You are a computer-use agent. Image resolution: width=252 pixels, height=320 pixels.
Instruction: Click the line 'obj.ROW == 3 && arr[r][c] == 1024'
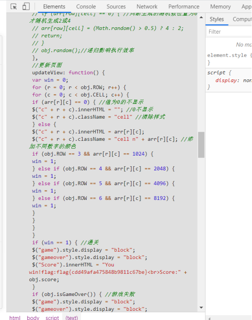pos(93,154)
